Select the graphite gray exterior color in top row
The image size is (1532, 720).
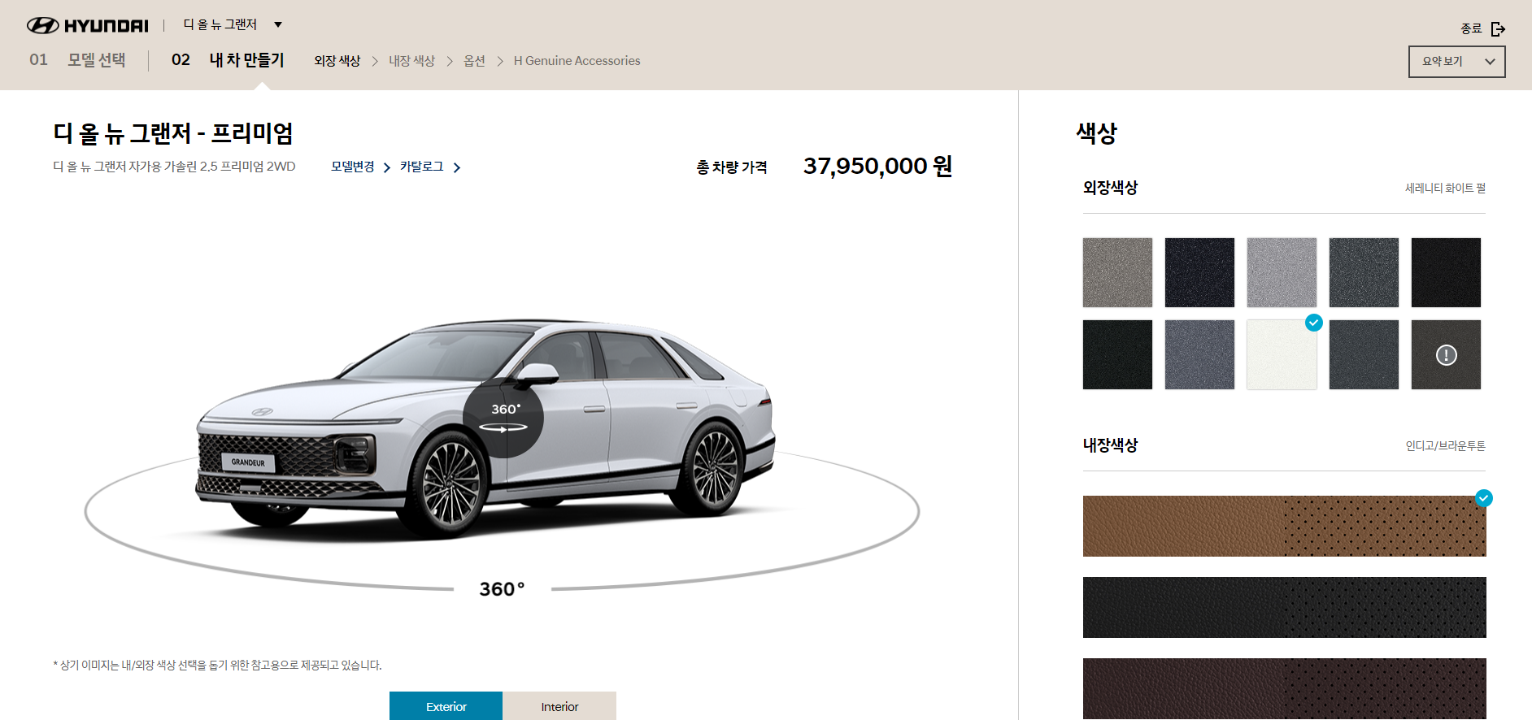pos(1364,272)
